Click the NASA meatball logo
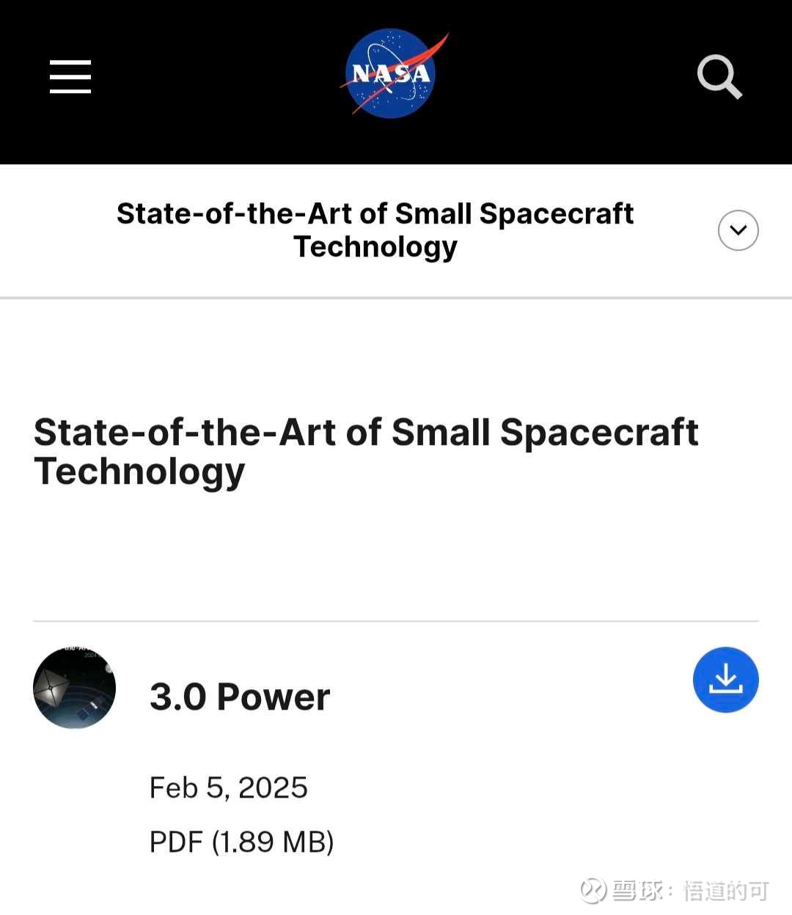The image size is (792, 915). click(392, 74)
